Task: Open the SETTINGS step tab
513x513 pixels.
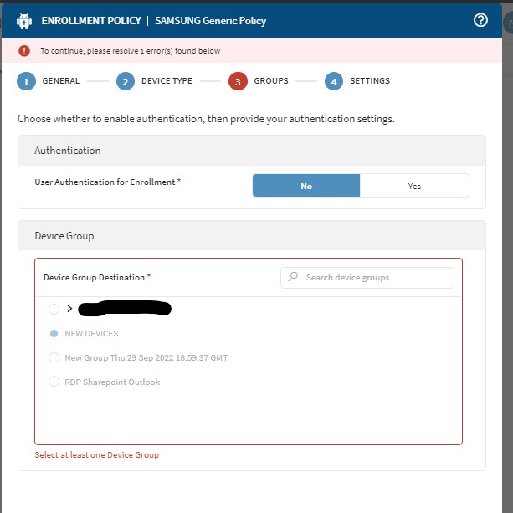Action: (x=369, y=81)
